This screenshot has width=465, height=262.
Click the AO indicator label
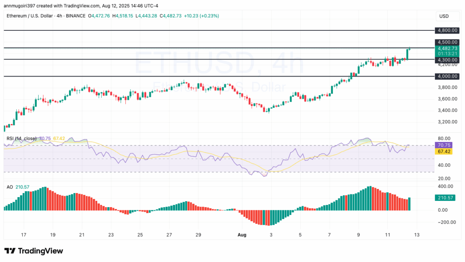click(10, 187)
